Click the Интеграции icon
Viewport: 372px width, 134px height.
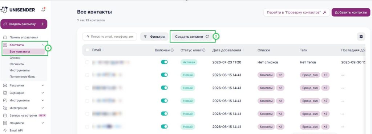pyautogui.click(x=5, y=108)
